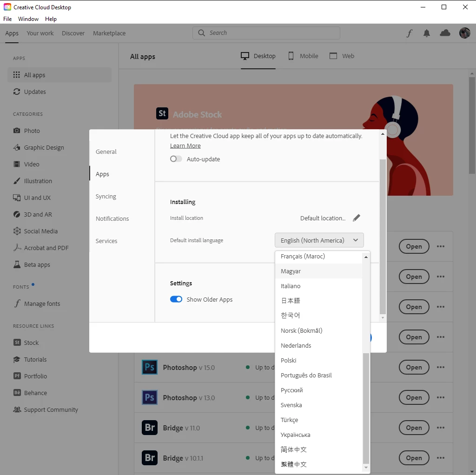Choose the 3D and AR category
The width and height of the screenshot is (476, 475).
click(33, 214)
